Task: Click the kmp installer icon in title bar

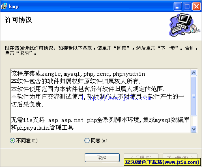Action: point(4,6)
